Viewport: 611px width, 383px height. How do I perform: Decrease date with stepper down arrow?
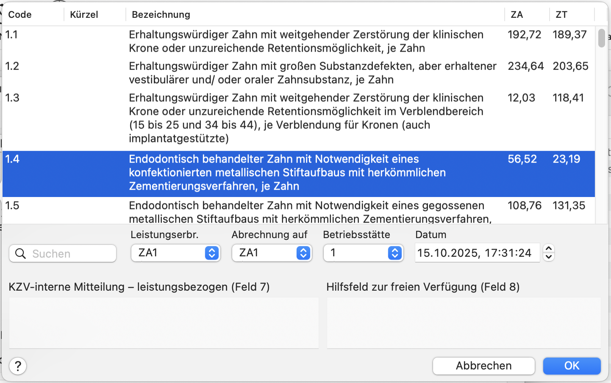(548, 257)
